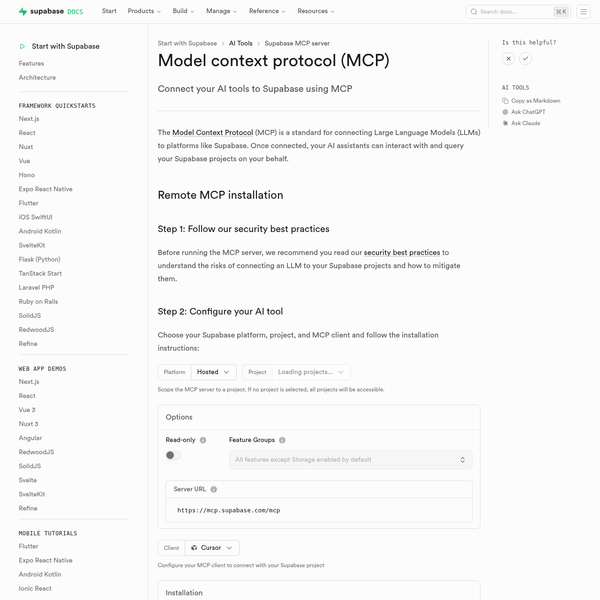Open the hamburger menu icon
The height and width of the screenshot is (600, 600).
point(583,12)
